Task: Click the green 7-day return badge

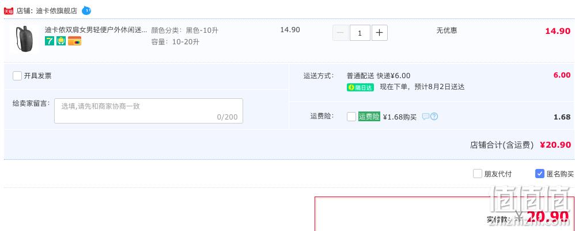Action: click(x=50, y=41)
